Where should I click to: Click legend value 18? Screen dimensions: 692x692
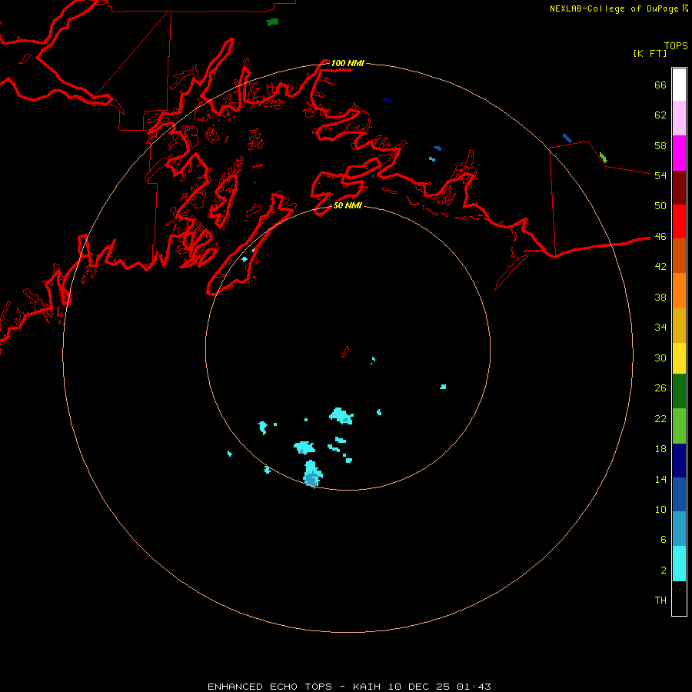coord(660,449)
